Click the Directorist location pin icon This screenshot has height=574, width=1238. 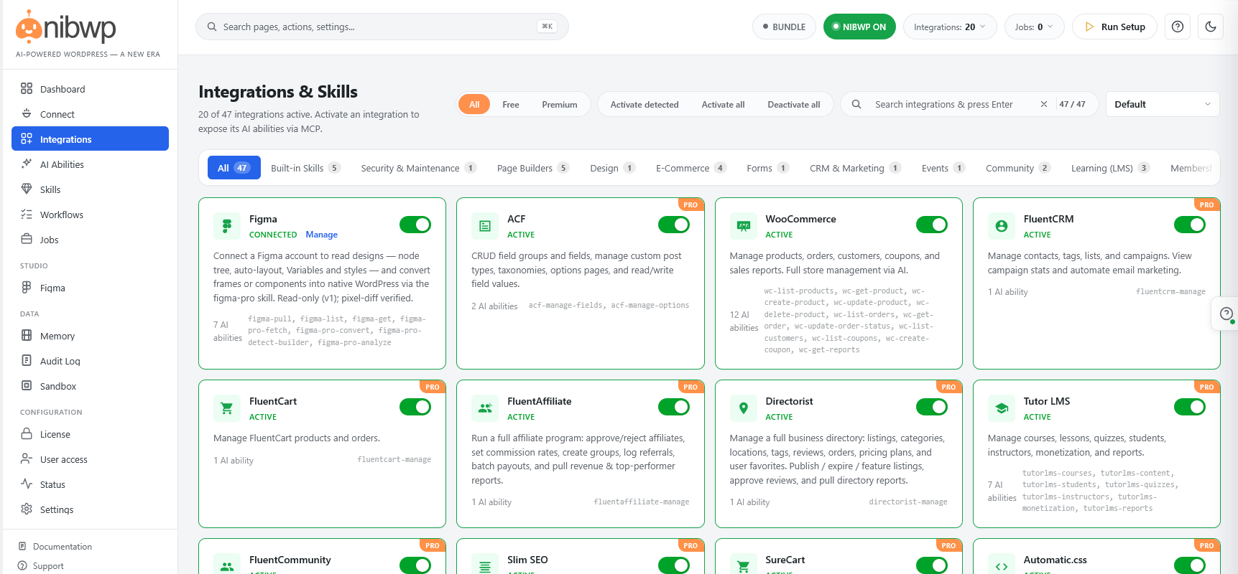coord(744,408)
